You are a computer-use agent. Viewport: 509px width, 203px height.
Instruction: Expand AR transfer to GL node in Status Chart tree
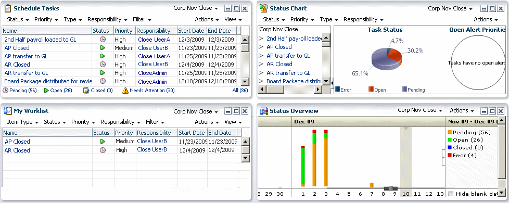click(261, 73)
